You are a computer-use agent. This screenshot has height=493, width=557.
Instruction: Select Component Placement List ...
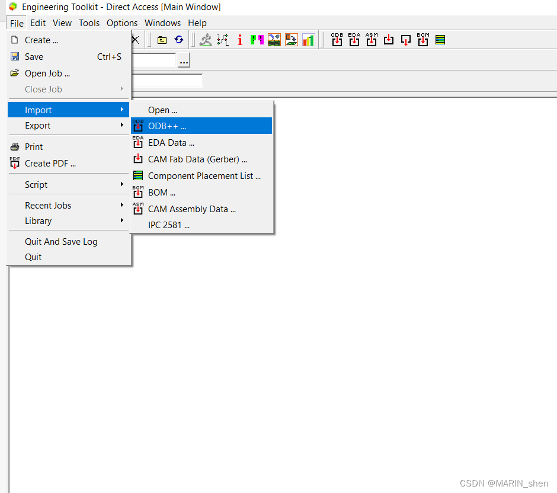click(201, 176)
